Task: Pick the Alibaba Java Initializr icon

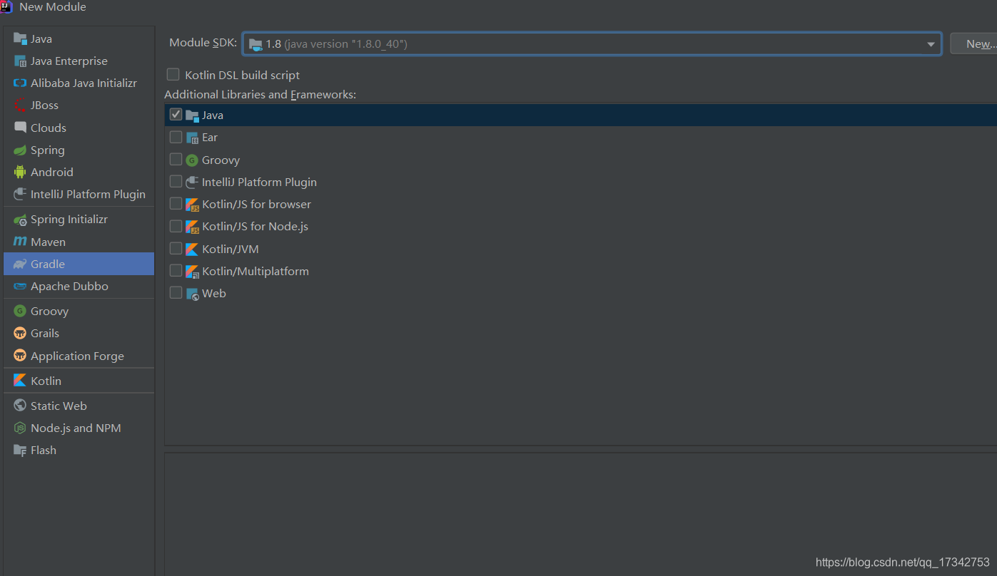Action: (20, 83)
